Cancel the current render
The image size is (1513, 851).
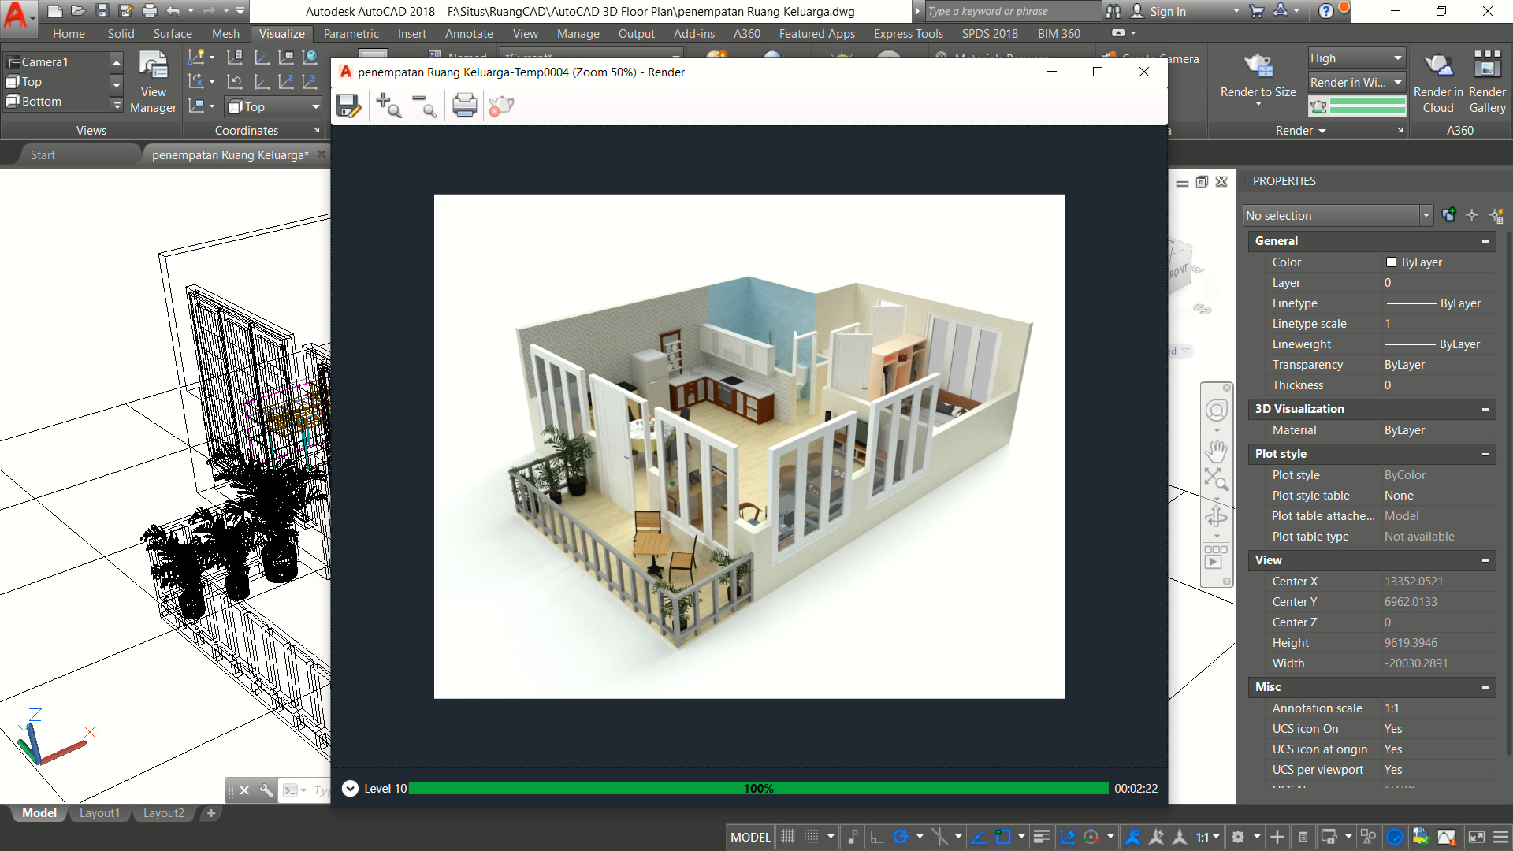coord(500,105)
